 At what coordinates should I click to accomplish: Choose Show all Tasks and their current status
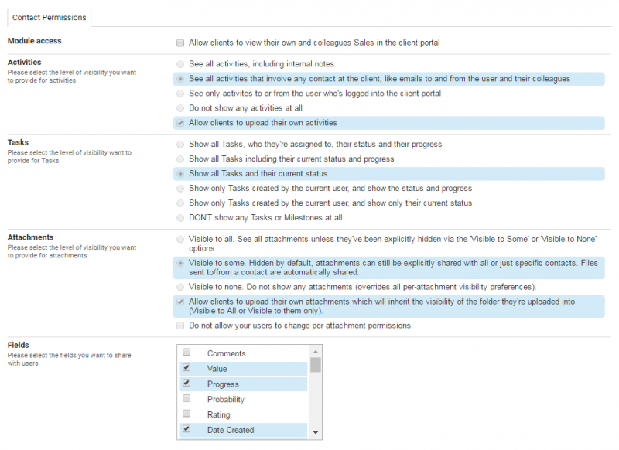(180, 174)
